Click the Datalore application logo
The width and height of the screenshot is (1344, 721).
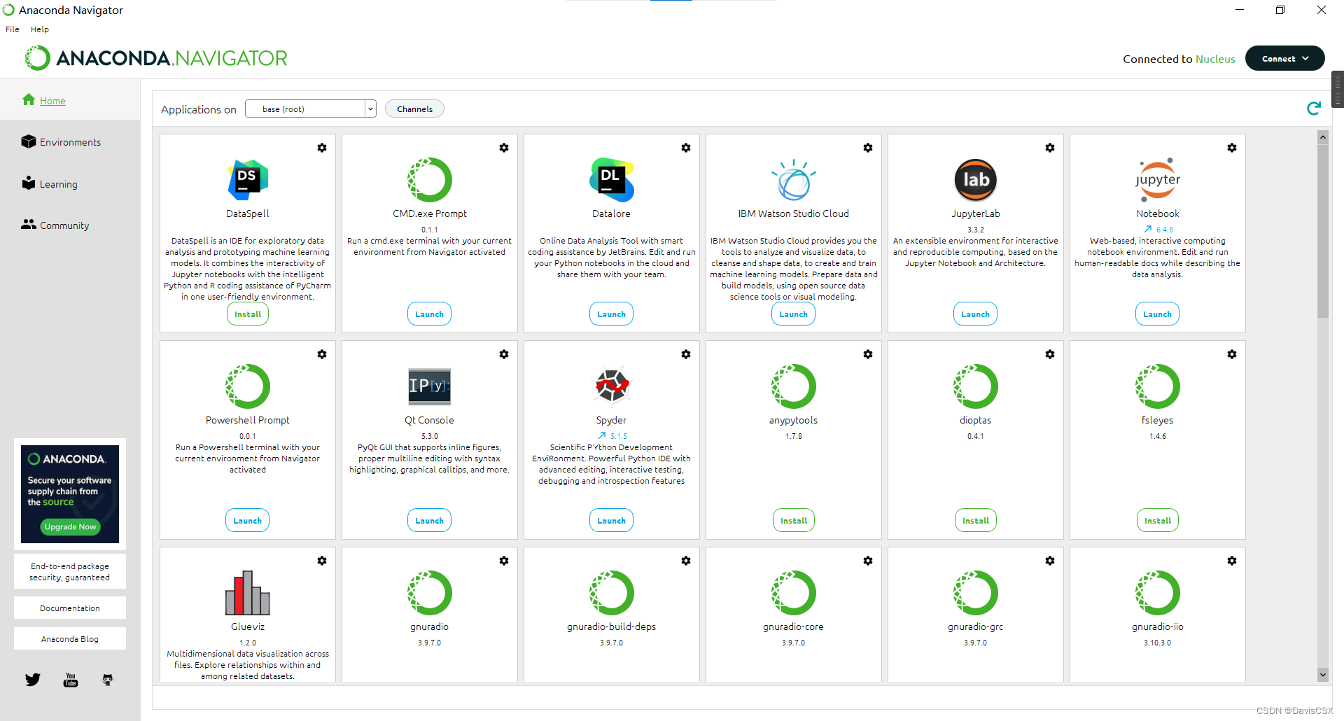[612, 180]
